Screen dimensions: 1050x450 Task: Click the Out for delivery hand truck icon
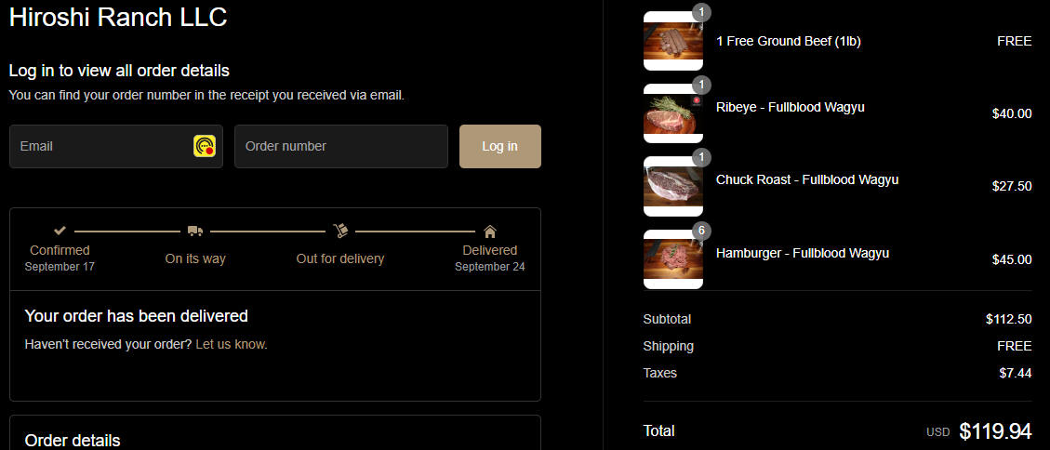(340, 231)
